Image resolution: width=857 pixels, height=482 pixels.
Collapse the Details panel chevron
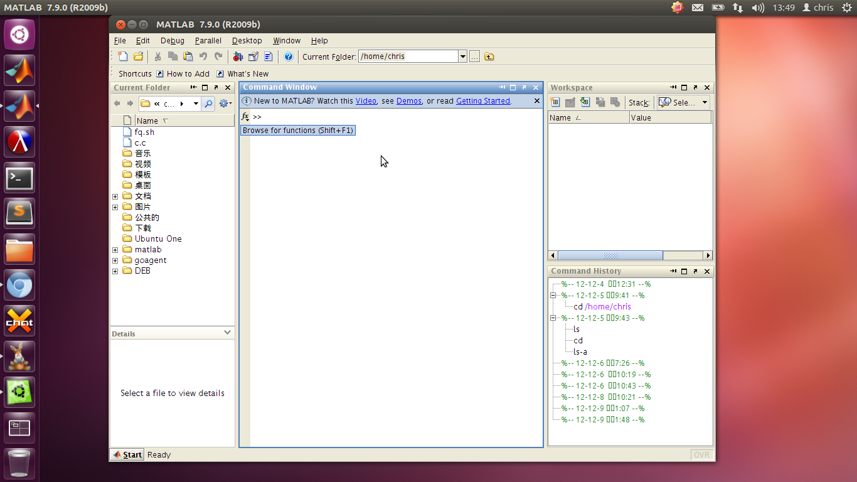tap(228, 333)
